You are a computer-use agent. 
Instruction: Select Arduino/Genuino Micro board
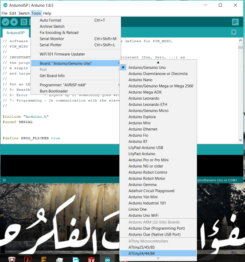(158, 111)
